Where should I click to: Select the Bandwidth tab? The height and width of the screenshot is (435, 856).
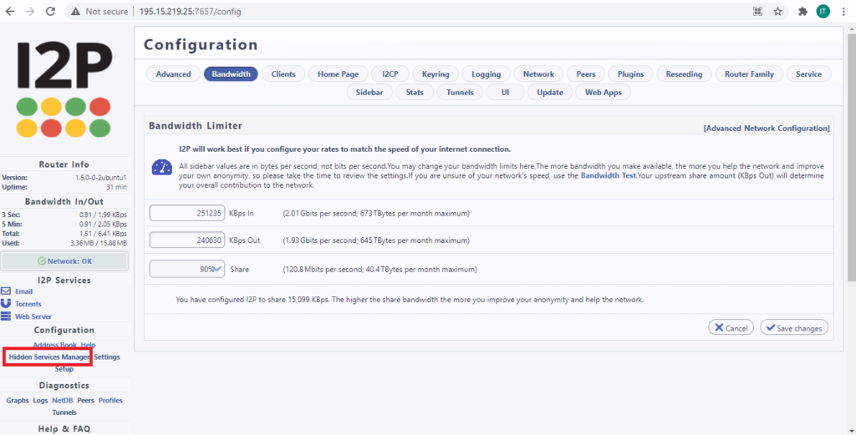pos(231,74)
